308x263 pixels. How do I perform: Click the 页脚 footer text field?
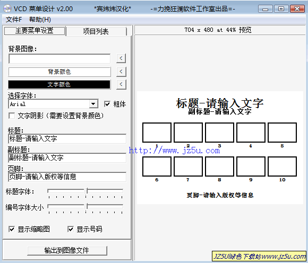tap(67, 177)
